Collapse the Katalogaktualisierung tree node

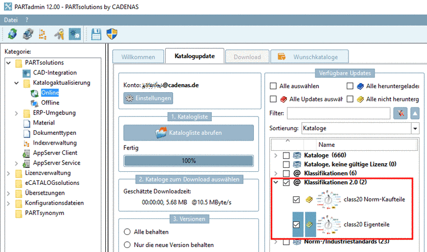(x=17, y=83)
